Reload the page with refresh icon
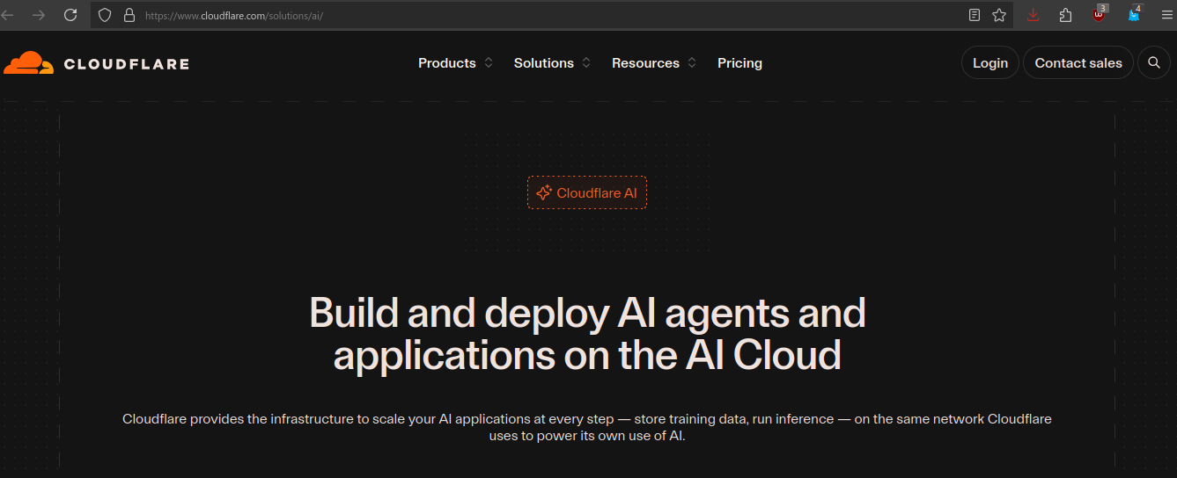The height and width of the screenshot is (478, 1177). 70,15
